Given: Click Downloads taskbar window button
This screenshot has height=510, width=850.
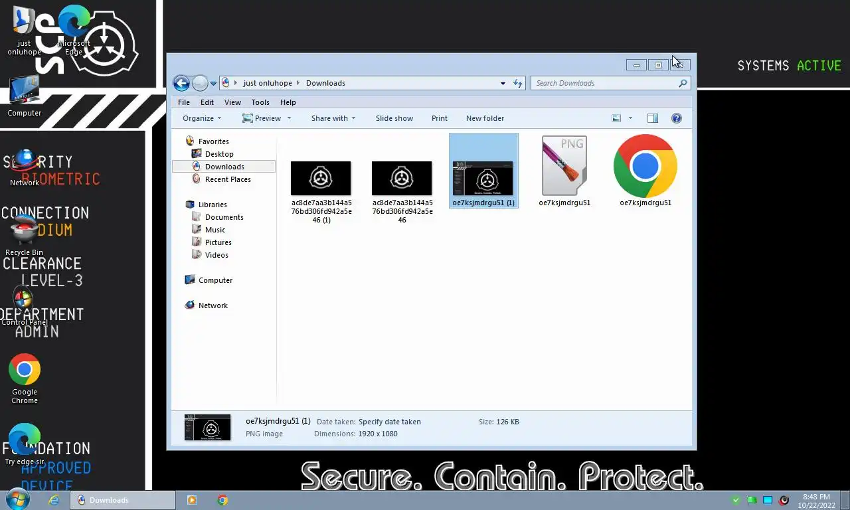Looking at the screenshot, I should pos(123,500).
